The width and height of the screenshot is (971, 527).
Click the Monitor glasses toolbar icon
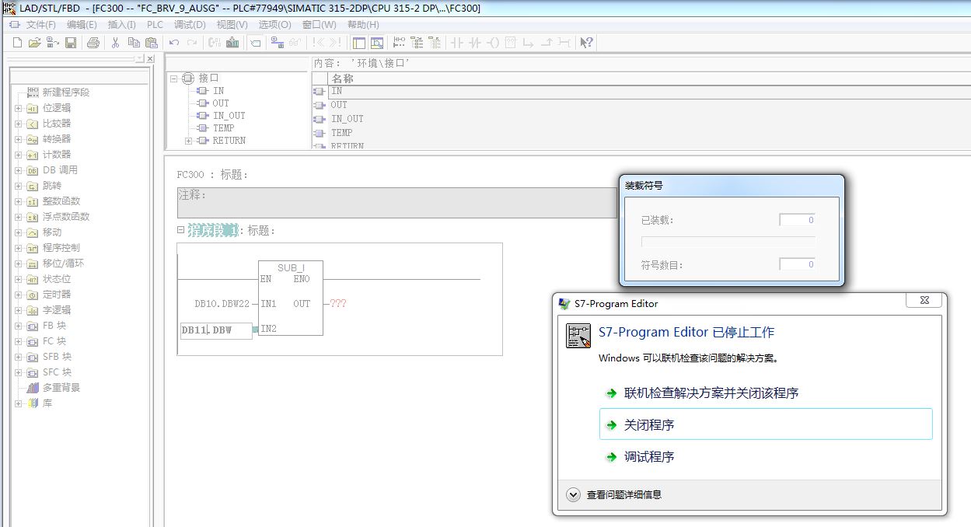point(295,43)
